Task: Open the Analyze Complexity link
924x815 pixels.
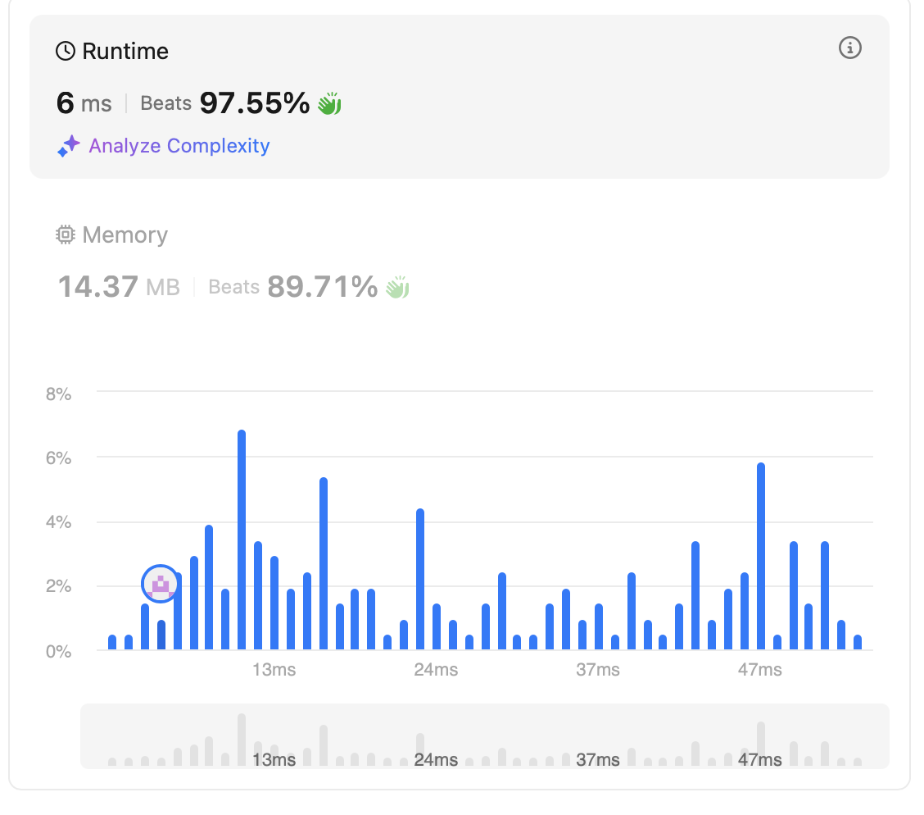Action: click(179, 147)
